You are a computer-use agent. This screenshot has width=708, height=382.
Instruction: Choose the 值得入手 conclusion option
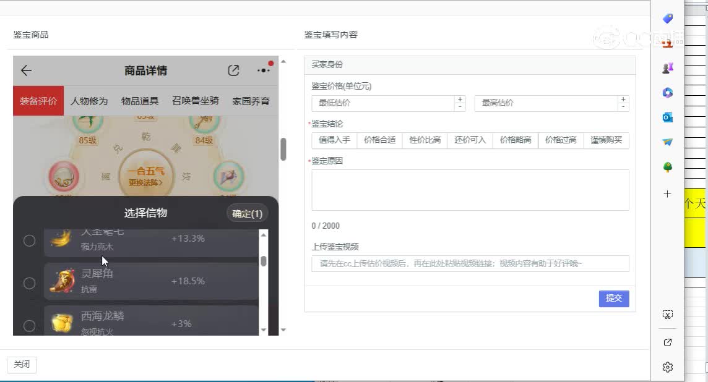point(334,140)
